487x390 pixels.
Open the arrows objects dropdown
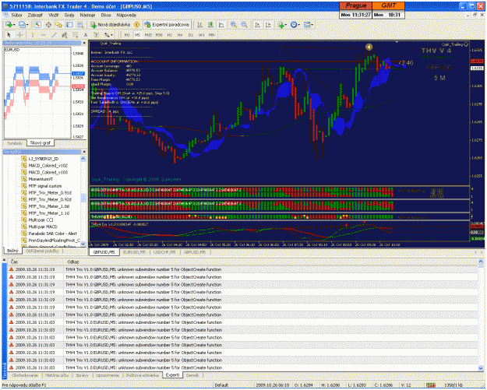click(108, 35)
